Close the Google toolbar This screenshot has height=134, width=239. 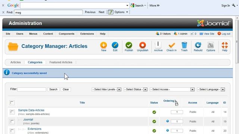pos(3,5)
